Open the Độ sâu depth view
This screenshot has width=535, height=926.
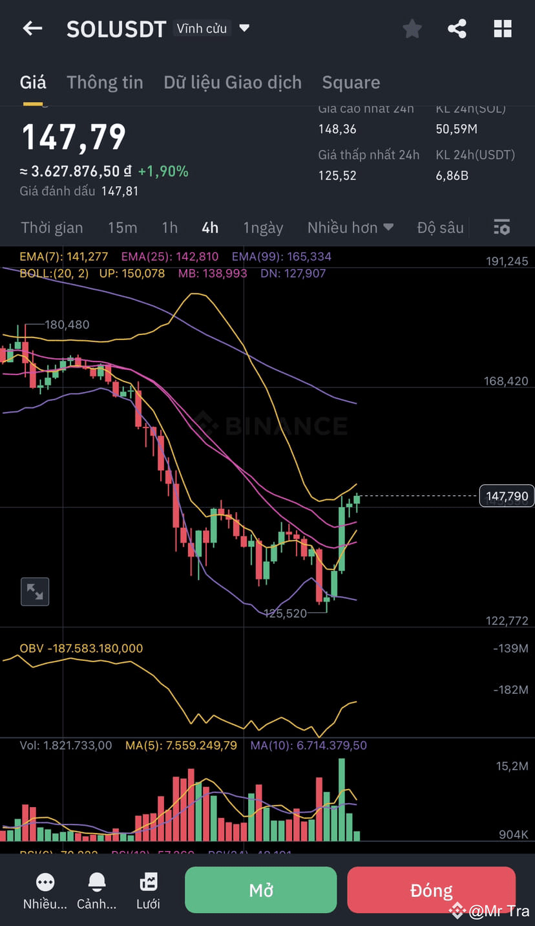pyautogui.click(x=440, y=227)
